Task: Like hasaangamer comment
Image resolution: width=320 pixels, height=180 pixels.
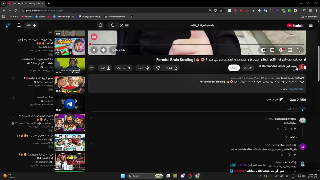Action: pos(295,129)
